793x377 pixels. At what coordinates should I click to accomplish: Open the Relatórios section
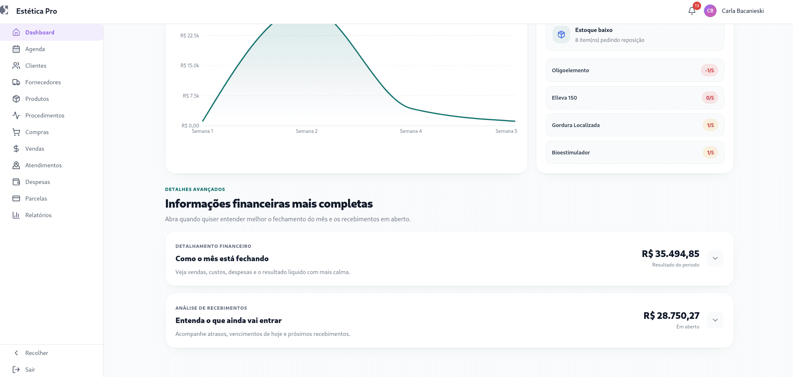pyautogui.click(x=52, y=215)
